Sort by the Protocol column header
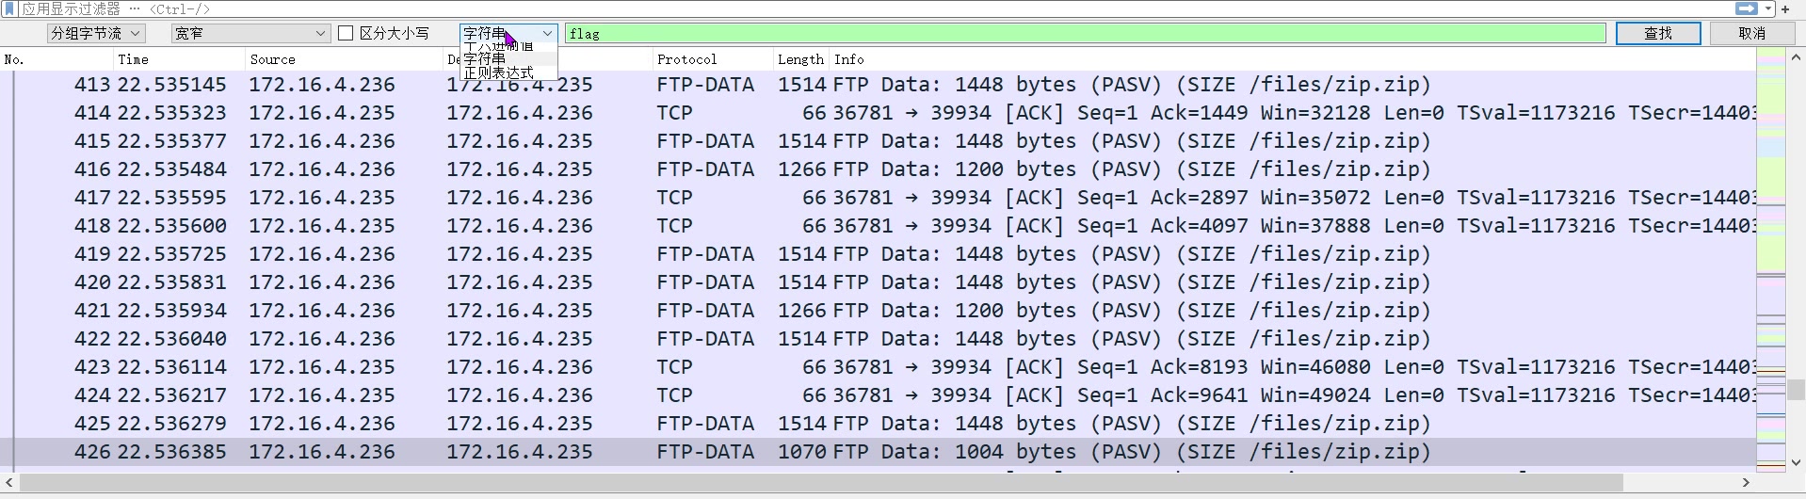 coord(687,59)
